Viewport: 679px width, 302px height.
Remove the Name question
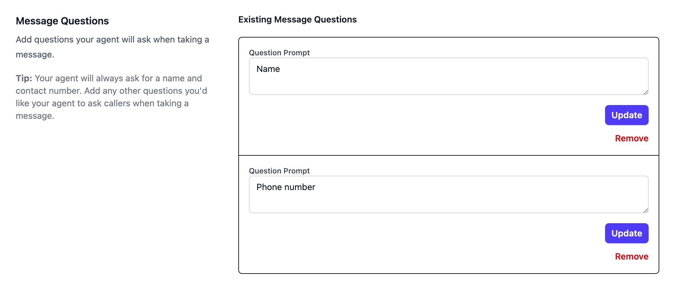631,138
